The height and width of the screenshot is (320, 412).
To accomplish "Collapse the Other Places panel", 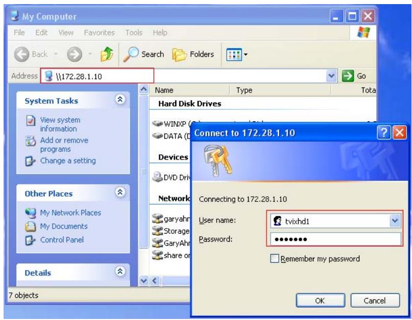I will pyautogui.click(x=120, y=192).
